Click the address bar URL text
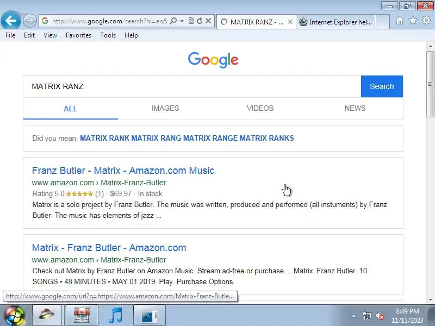This screenshot has height=326, width=435. pyautogui.click(x=110, y=21)
